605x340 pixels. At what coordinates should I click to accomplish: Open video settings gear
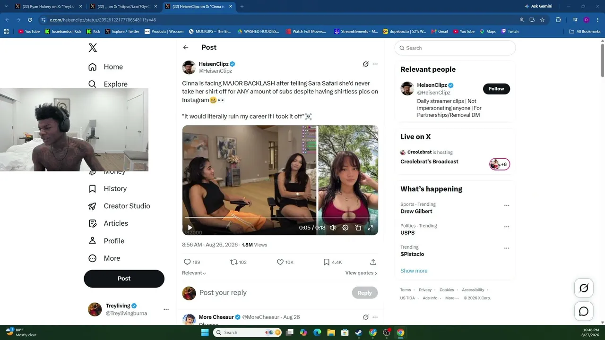tap(346, 228)
